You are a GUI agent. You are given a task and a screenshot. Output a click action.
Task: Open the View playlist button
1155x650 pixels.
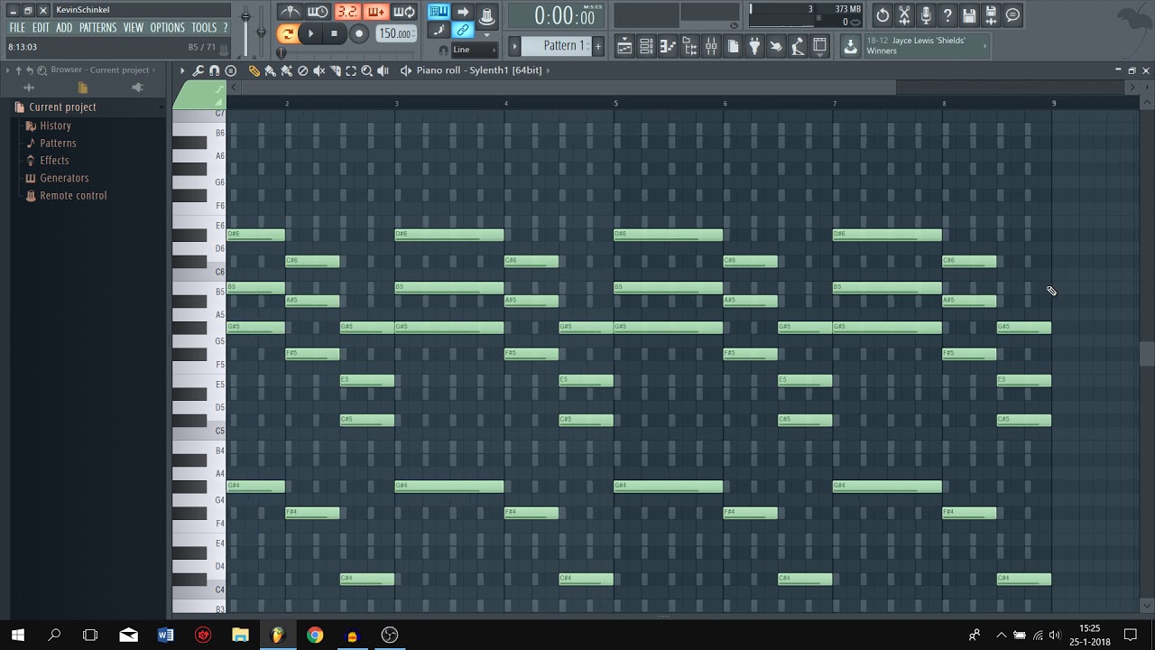pos(624,46)
